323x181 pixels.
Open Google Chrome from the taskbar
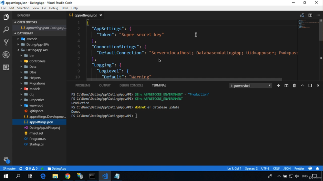coord(68,176)
